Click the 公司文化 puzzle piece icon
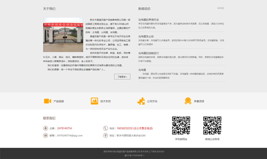 tap(141, 101)
